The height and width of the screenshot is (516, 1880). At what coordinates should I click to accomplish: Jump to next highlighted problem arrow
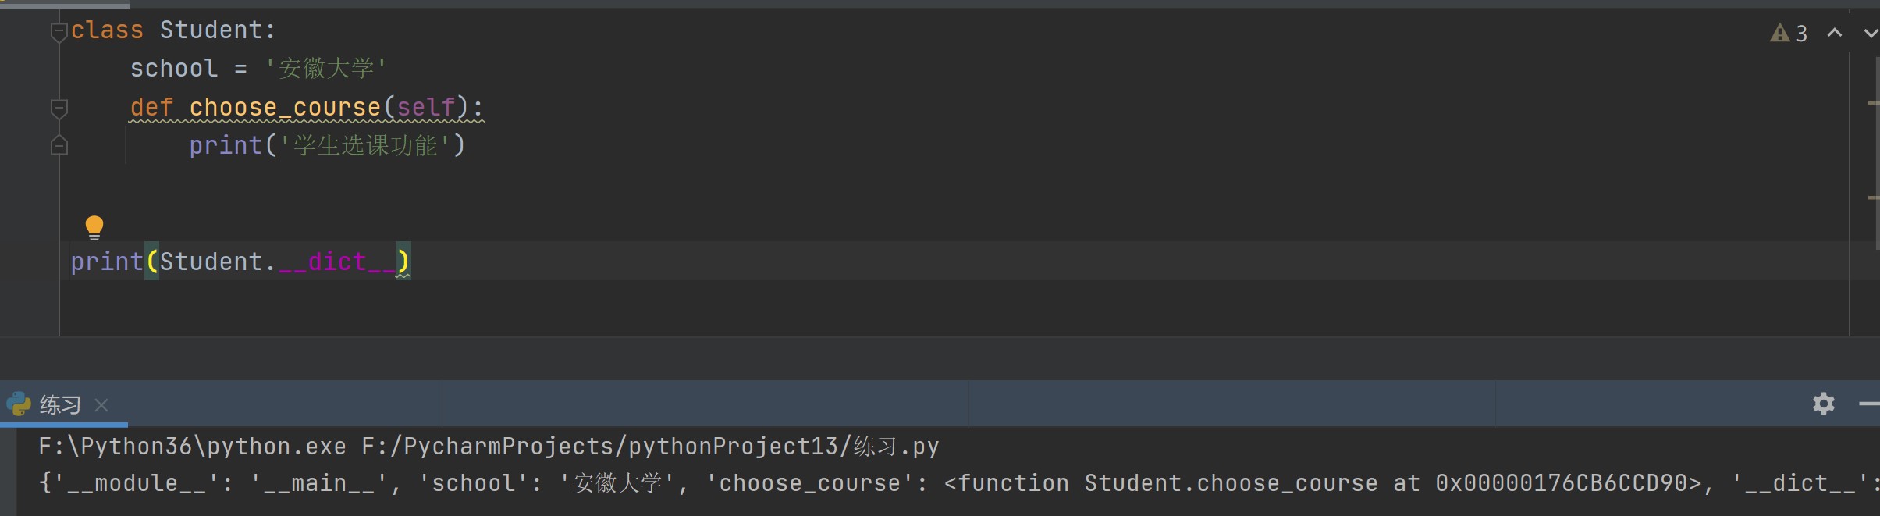point(1870,33)
